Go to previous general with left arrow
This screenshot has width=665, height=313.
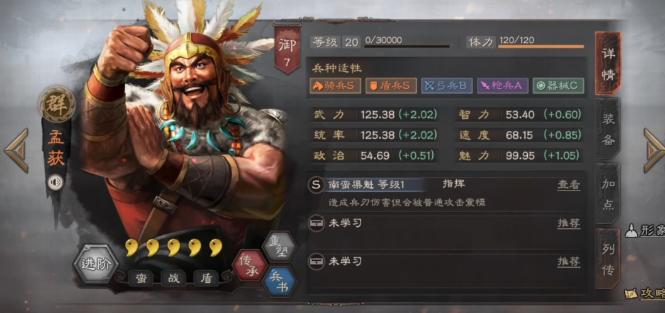point(16,150)
